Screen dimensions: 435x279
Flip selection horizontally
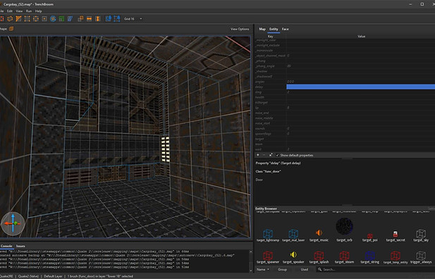pos(89,19)
